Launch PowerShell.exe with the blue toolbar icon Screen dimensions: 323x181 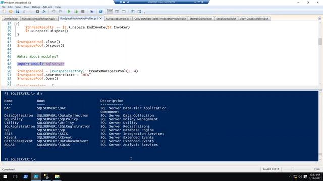click(101, 11)
